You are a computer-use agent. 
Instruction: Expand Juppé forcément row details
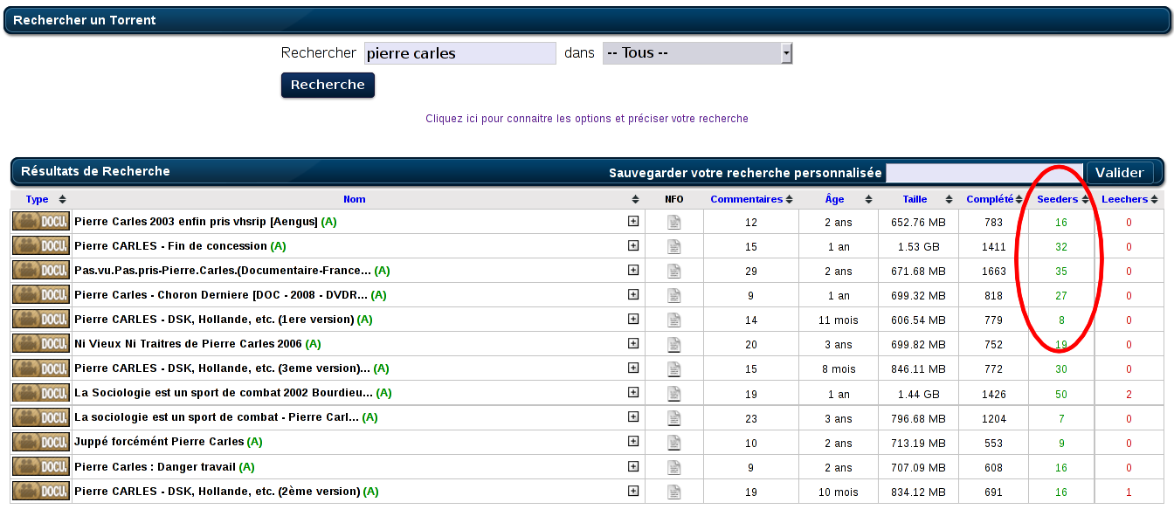[633, 442]
